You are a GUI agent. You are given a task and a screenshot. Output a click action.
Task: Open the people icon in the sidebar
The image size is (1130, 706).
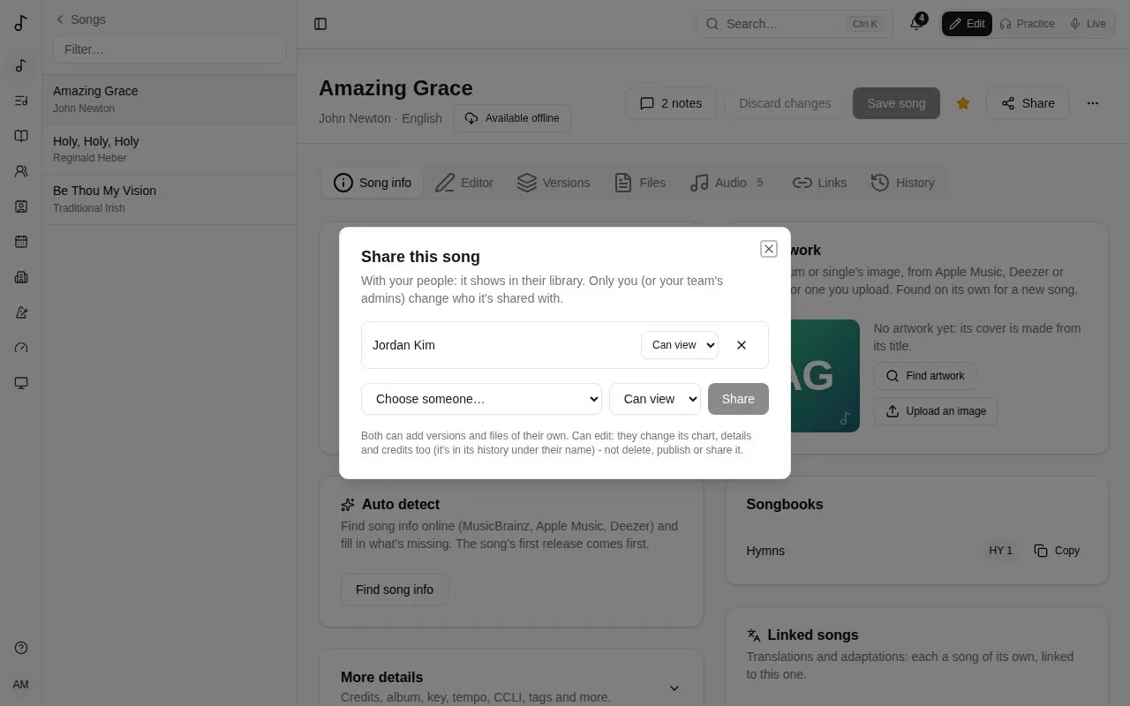tap(21, 171)
